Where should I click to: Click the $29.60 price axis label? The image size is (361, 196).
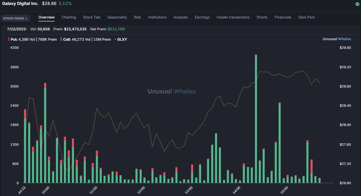tap(345, 48)
